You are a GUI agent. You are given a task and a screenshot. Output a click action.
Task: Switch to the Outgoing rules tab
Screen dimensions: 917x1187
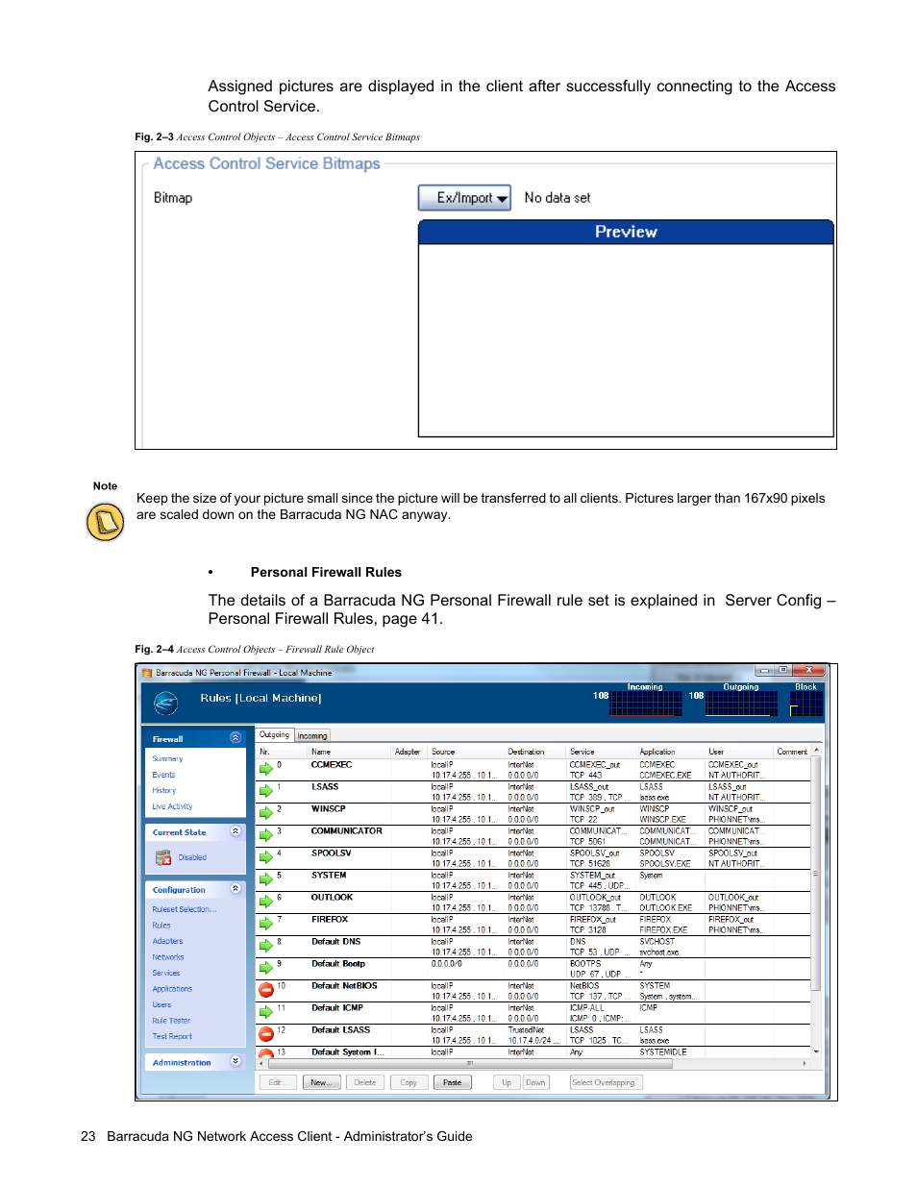point(274,734)
